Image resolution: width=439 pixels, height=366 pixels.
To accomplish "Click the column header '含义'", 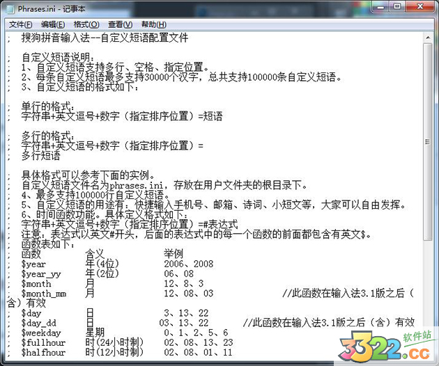I will 95,254.
